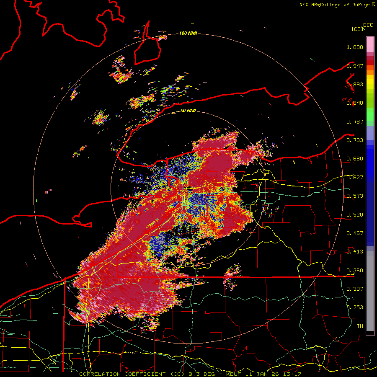This screenshot has width=377, height=377.
Task: Click the bright green segment of color bar
Action: [x=370, y=114]
